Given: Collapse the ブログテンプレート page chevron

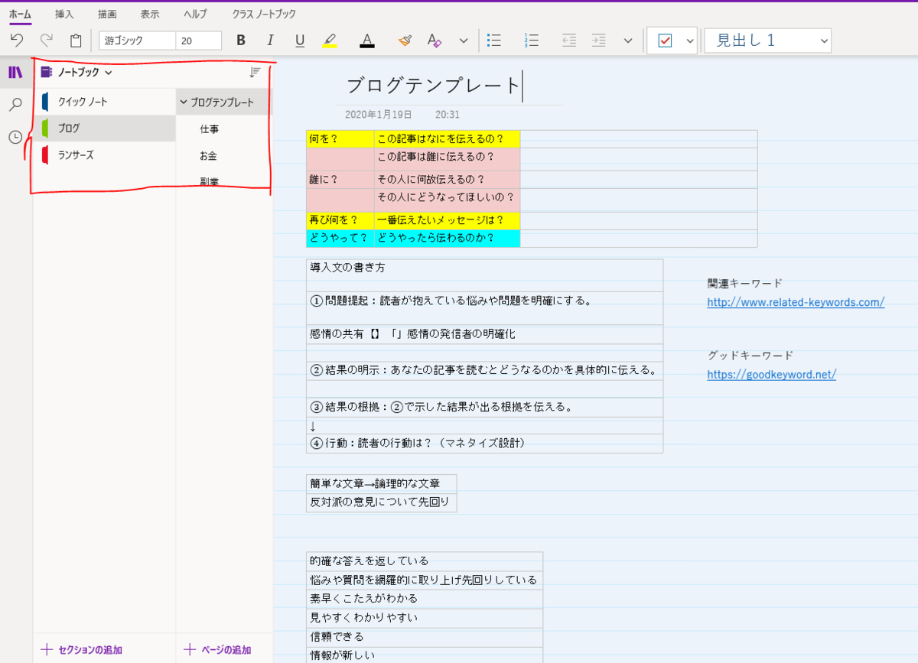Looking at the screenshot, I should point(184,102).
